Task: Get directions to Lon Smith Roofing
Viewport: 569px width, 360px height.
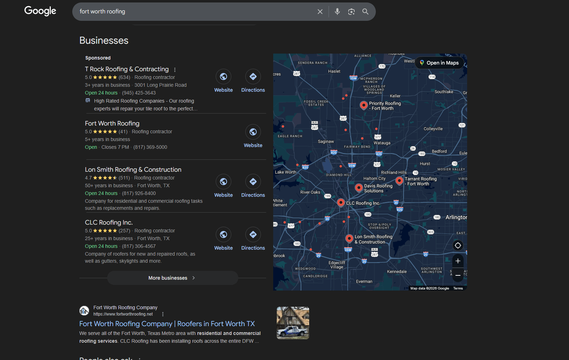Action: click(x=253, y=182)
